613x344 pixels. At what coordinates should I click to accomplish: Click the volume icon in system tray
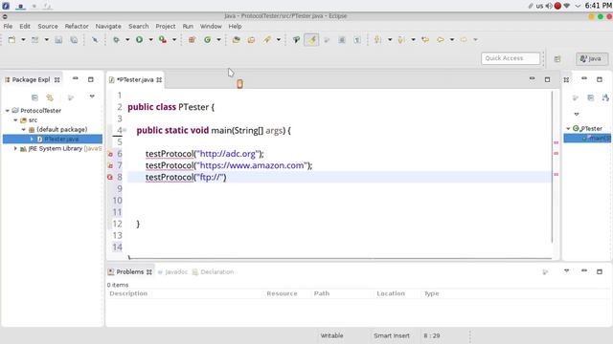[549, 6]
